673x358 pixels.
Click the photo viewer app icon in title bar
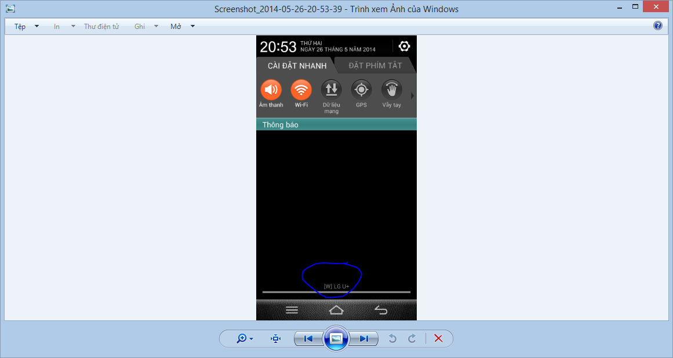coord(10,9)
